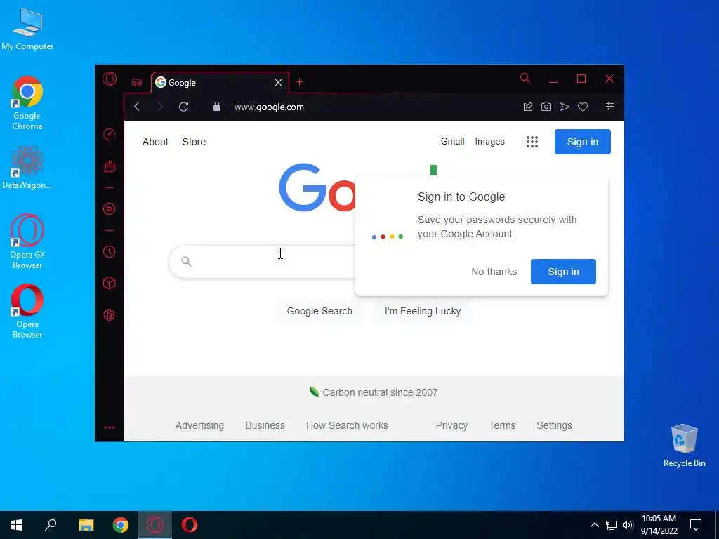Open the pinboard share icon in address bar
719x539 pixels.
click(x=528, y=107)
